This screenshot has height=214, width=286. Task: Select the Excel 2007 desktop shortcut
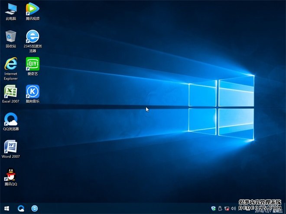point(11,94)
